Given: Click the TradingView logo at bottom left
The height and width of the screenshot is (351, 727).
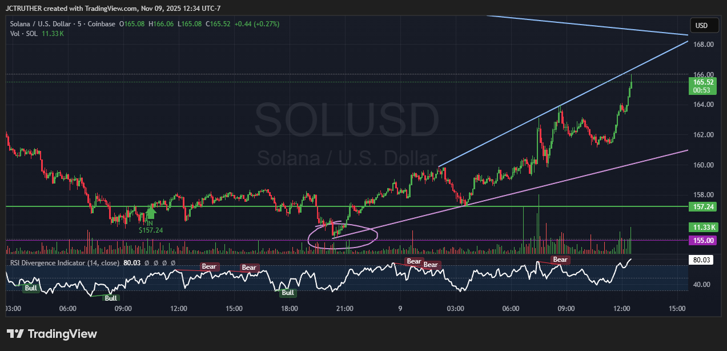Looking at the screenshot, I should point(52,334).
